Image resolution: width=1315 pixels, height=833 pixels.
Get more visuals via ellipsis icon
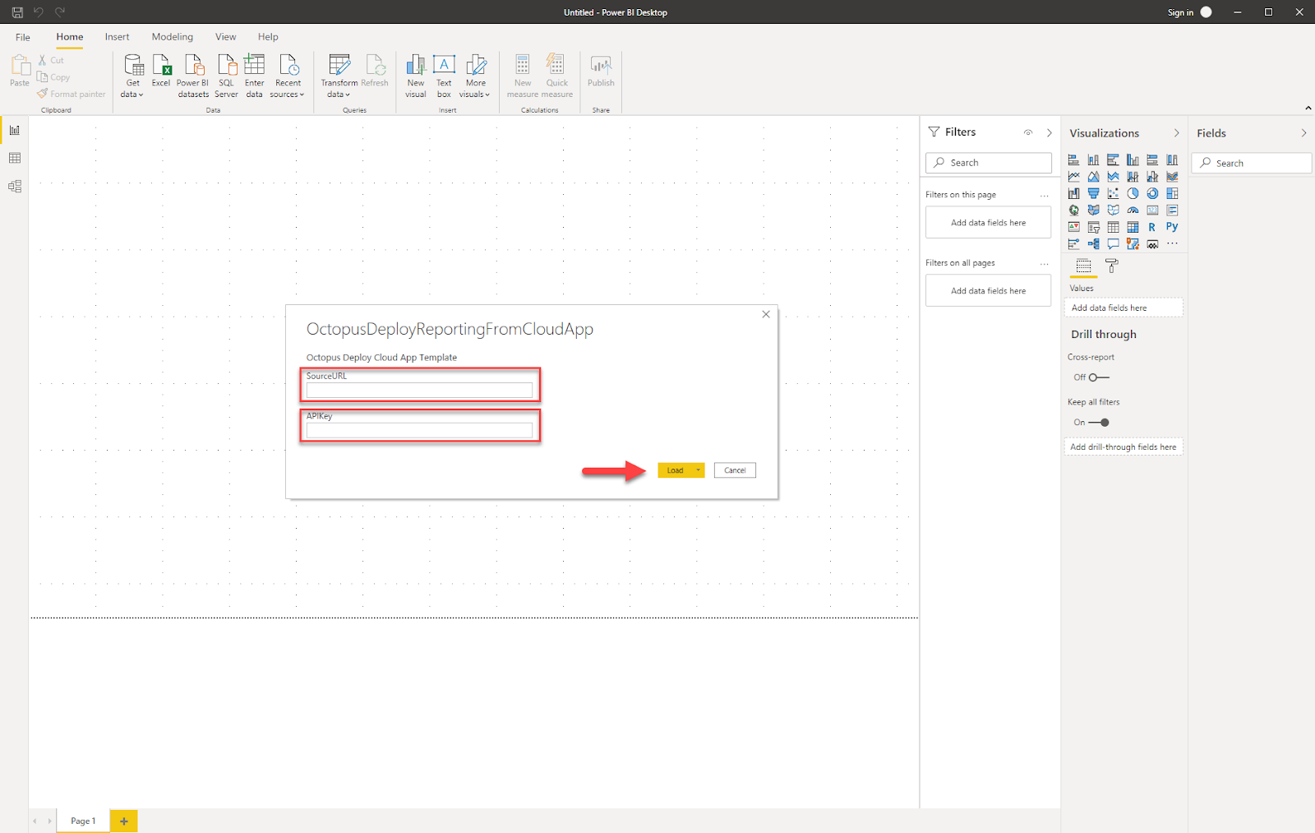pos(1172,243)
